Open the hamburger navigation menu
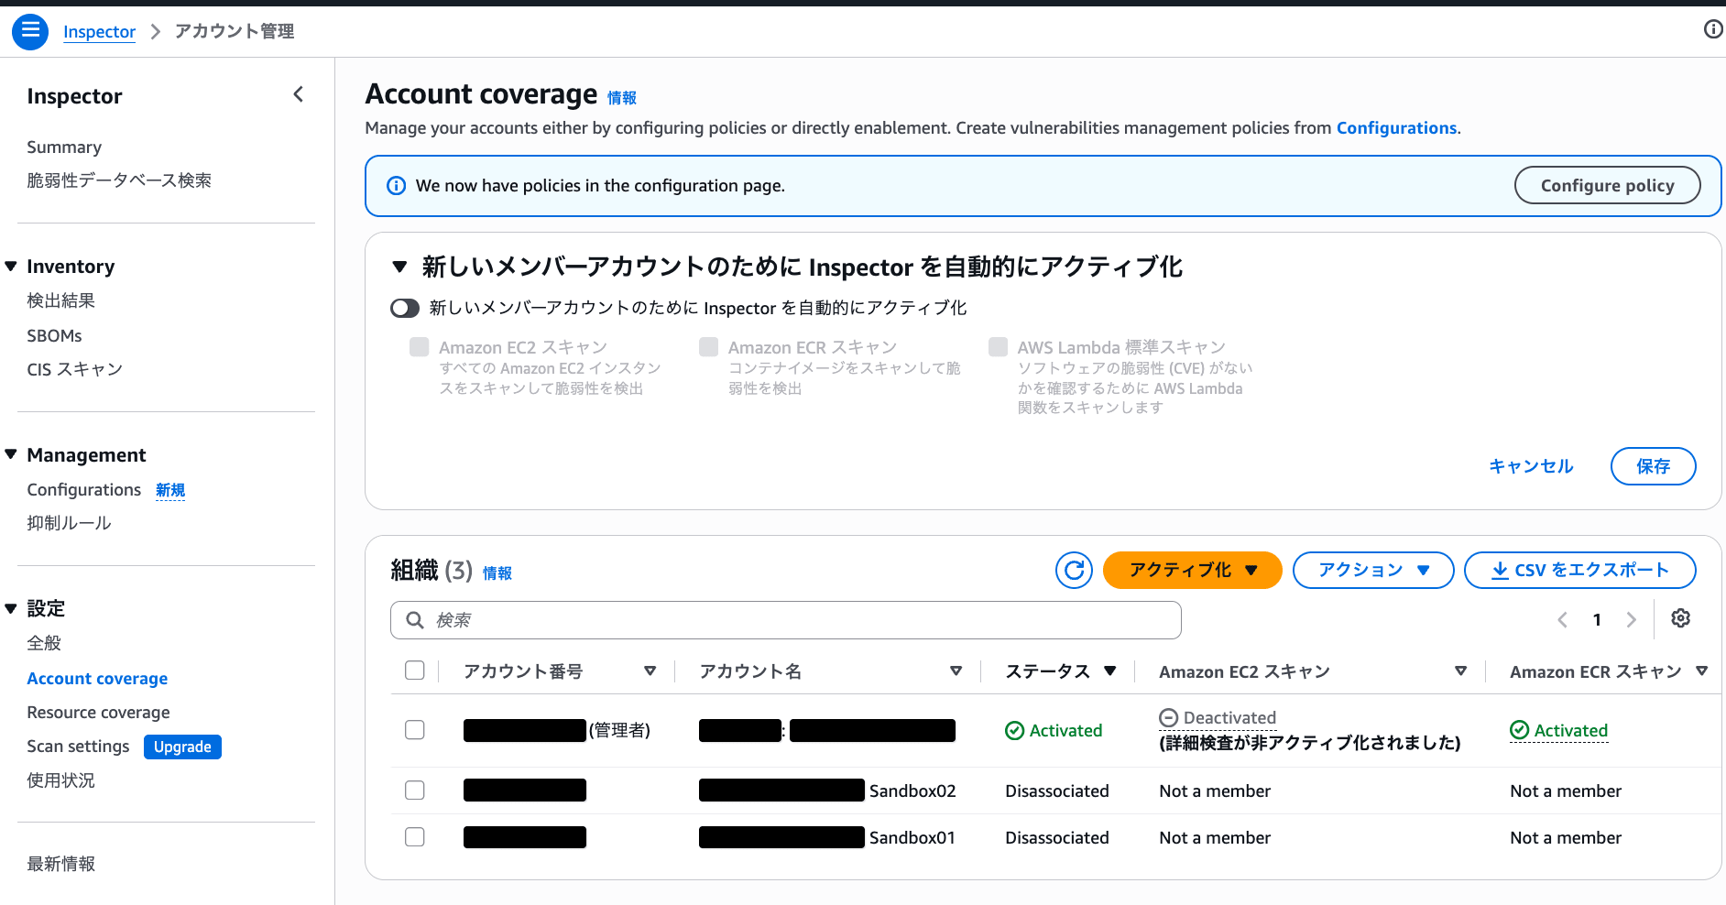The image size is (1726, 905). coord(30,31)
